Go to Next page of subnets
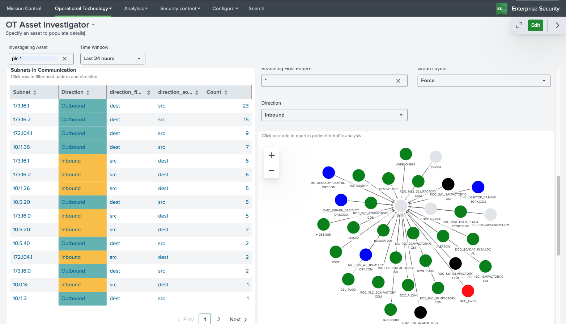The width and height of the screenshot is (566, 324). tap(238, 319)
